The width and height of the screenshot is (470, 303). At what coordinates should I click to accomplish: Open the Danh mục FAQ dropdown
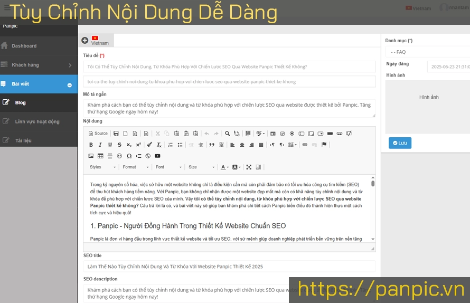click(427, 52)
